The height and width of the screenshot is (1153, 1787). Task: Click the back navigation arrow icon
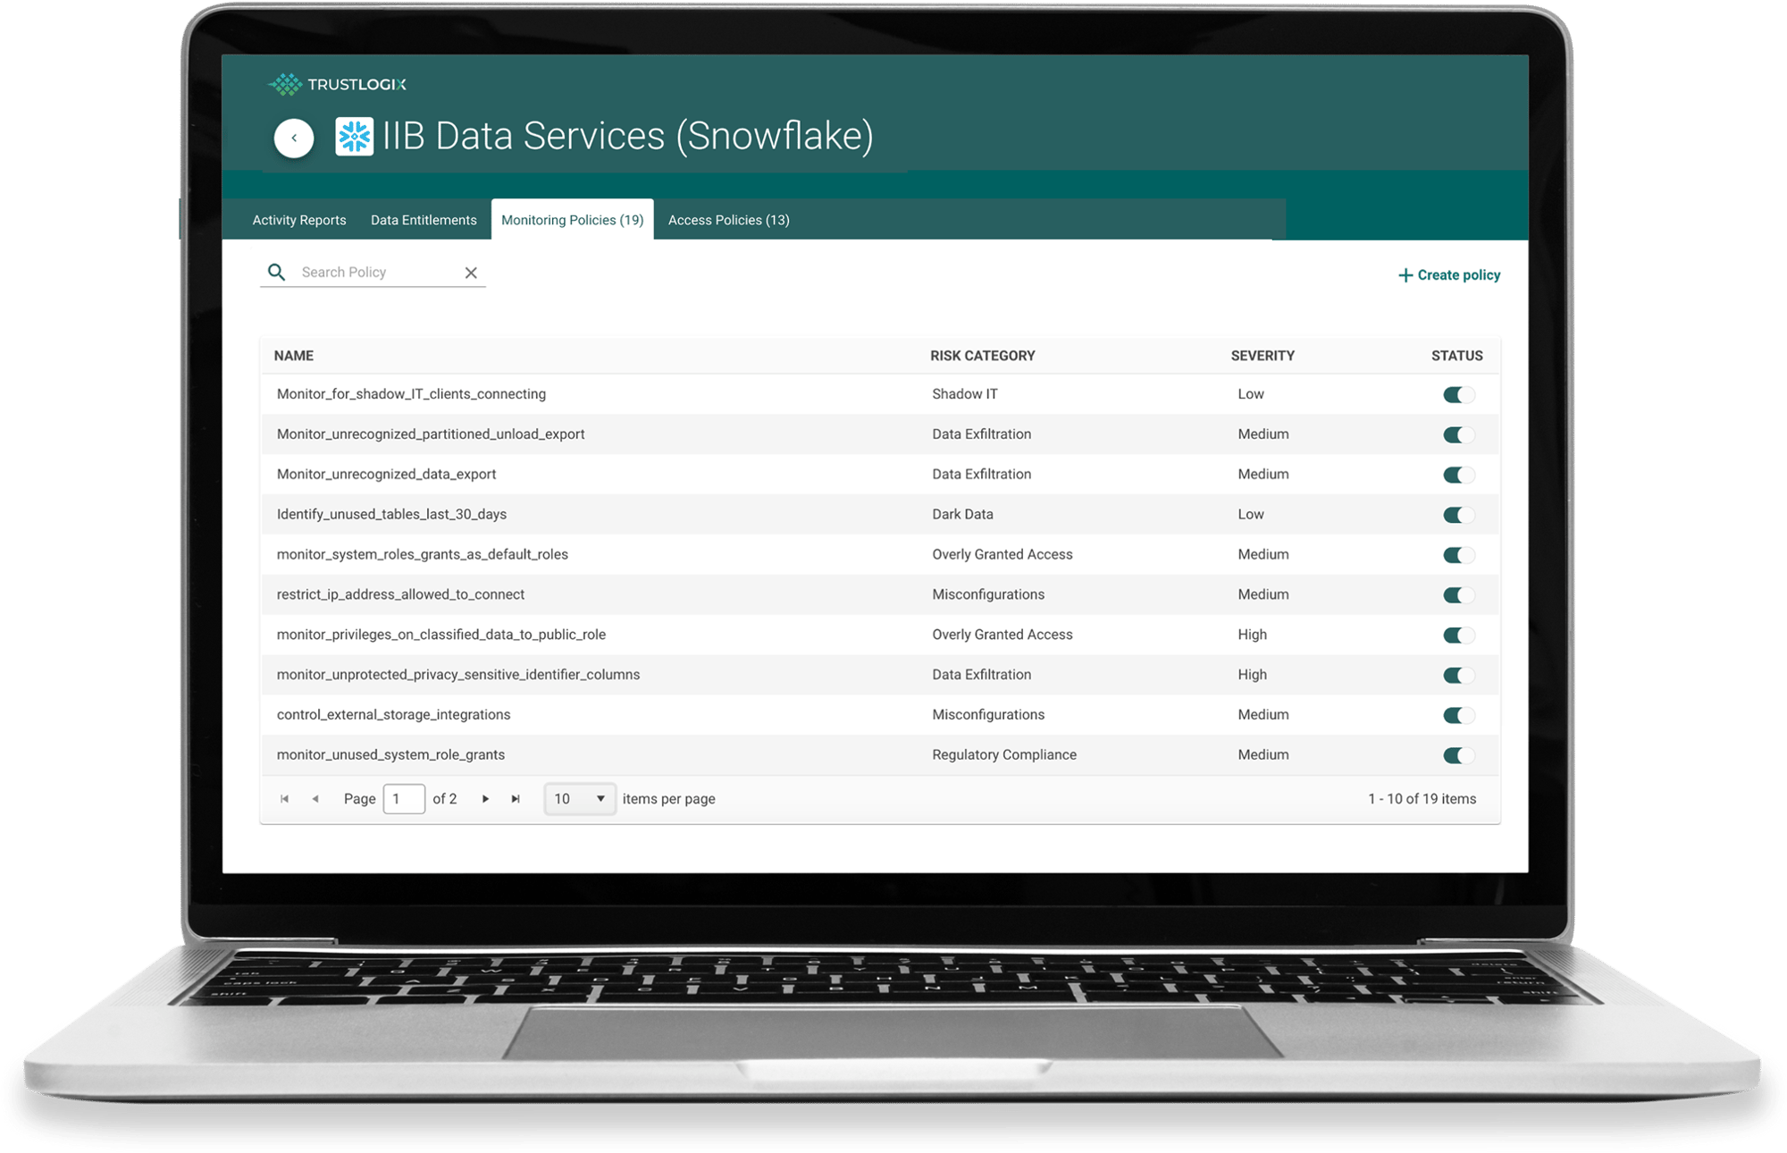(x=292, y=137)
